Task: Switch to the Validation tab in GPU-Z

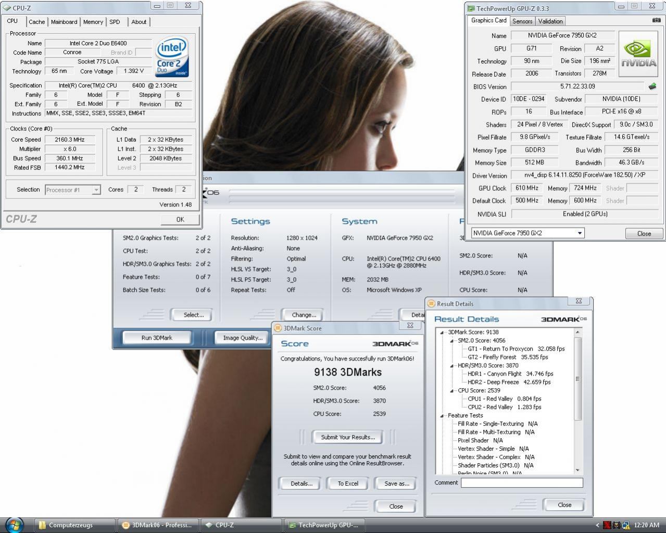Action: (550, 21)
